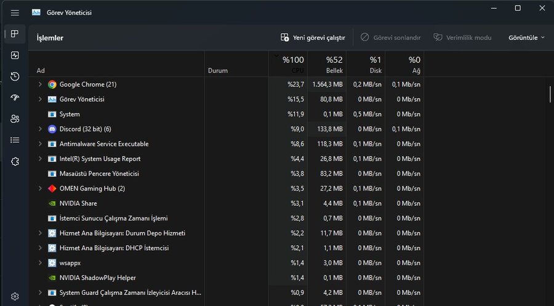This screenshot has width=554, height=306.
Task: Expand the Google Chrome process group
Action: (40, 84)
